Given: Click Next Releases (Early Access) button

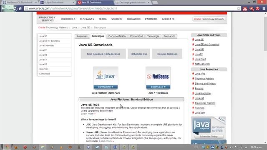Looking at the screenshot, I should coord(103,54).
